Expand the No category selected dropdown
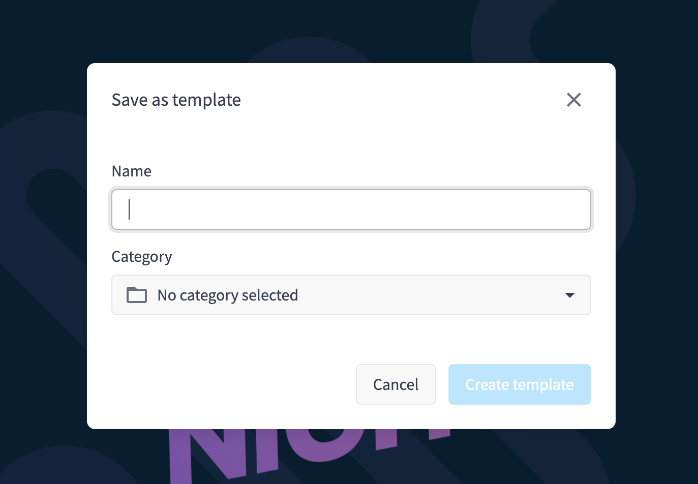Screen dimensions: 698x484 (351, 295)
